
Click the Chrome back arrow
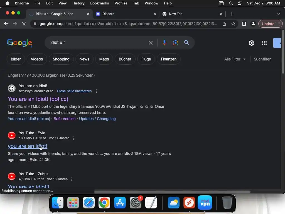coord(6,24)
